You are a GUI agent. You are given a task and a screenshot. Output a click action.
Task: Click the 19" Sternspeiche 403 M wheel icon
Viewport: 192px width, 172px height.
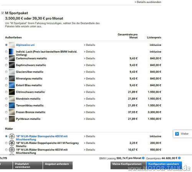point(12,150)
